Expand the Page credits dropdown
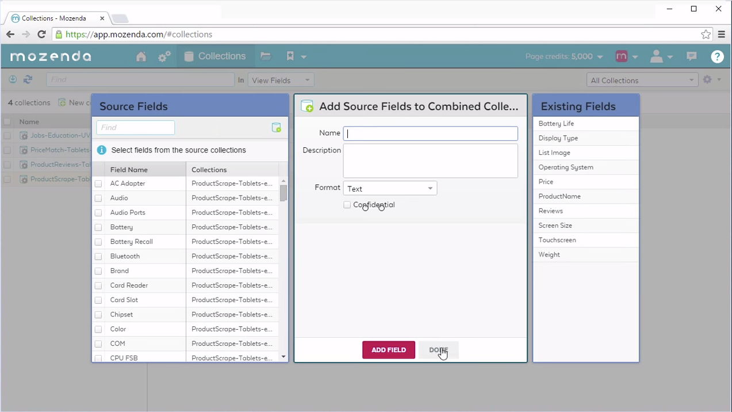The width and height of the screenshot is (732, 412). click(x=600, y=57)
